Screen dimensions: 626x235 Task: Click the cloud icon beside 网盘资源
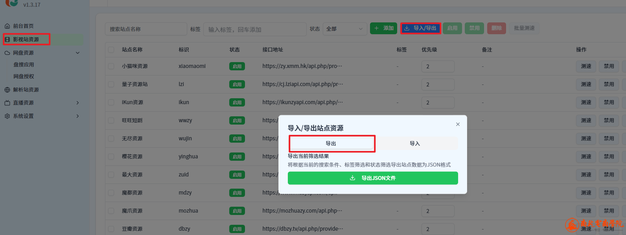[x=7, y=53]
